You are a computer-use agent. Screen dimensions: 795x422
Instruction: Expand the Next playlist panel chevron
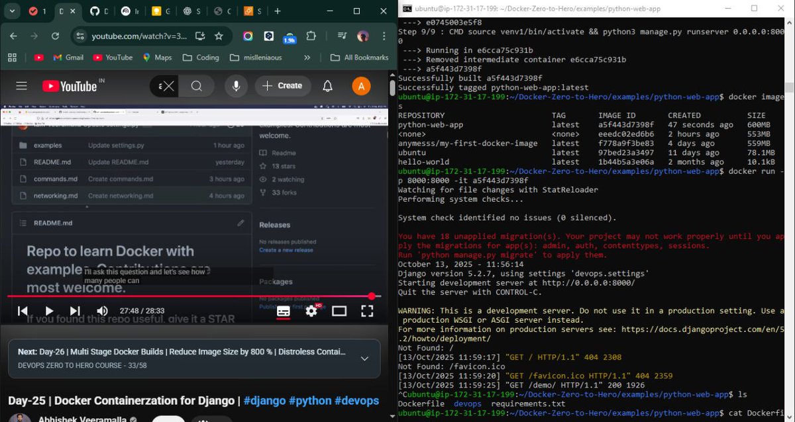(364, 359)
